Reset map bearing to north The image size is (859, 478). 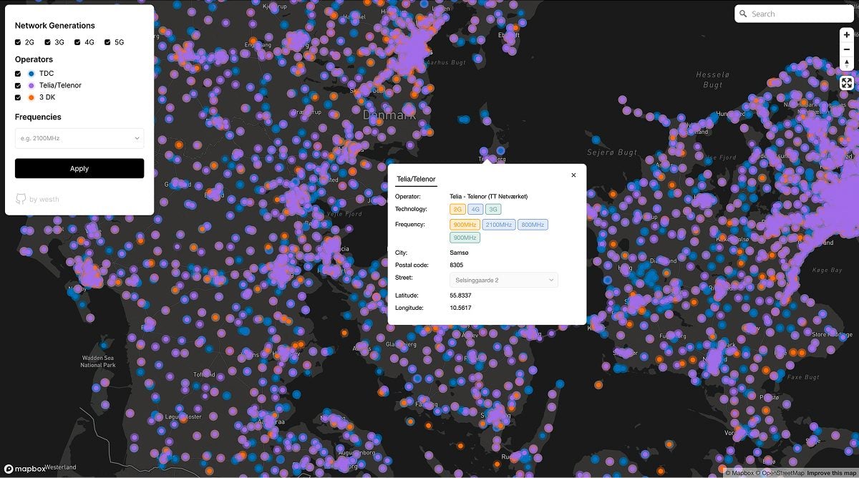(x=846, y=64)
